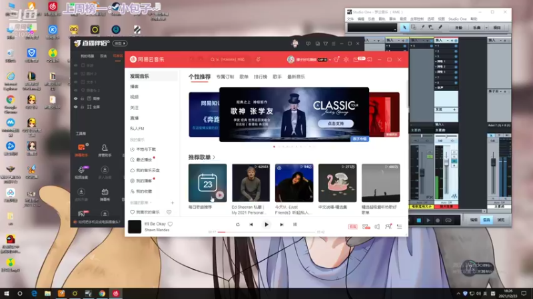This screenshot has height=299, width=533.
Task: Expand the 创建的歌单 section arrow
Action: 151,203
